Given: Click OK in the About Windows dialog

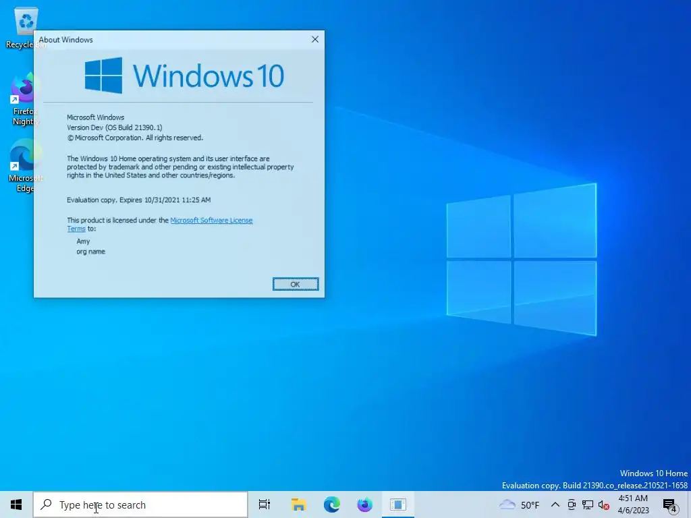Looking at the screenshot, I should (x=296, y=284).
